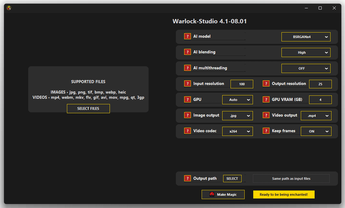Open the AI multithreading OFF dropdown
The height and width of the screenshot is (208, 345).
pos(306,68)
